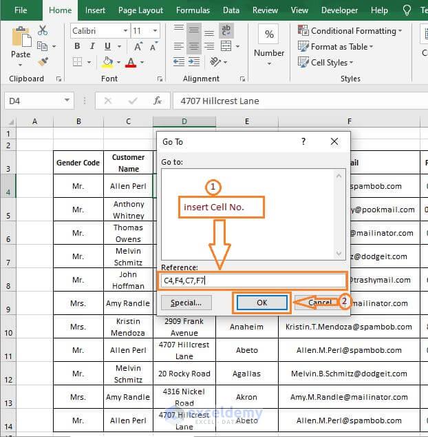The image size is (428, 437).
Task: Open Conditional Formatting menu
Action: tap(350, 30)
